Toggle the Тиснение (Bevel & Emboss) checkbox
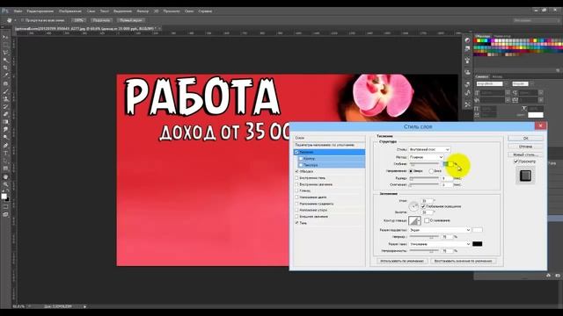Viewport: 563px width, 316px height. 296,152
